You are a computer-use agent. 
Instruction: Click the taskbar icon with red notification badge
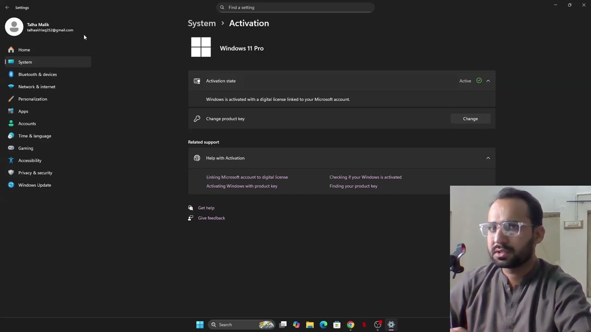pyautogui.click(x=378, y=325)
